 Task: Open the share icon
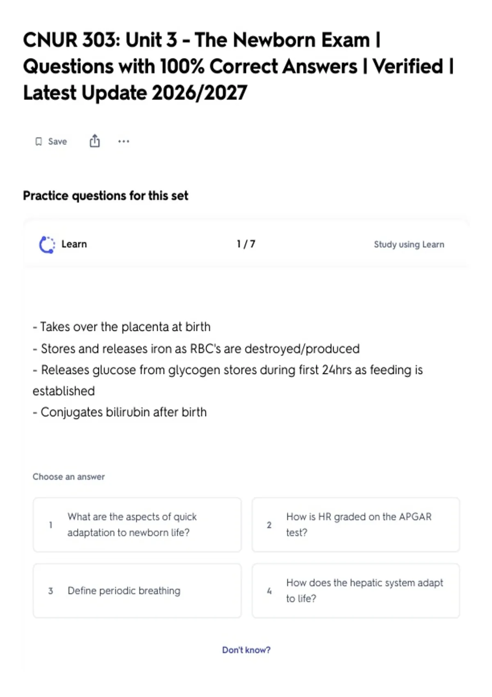point(95,141)
